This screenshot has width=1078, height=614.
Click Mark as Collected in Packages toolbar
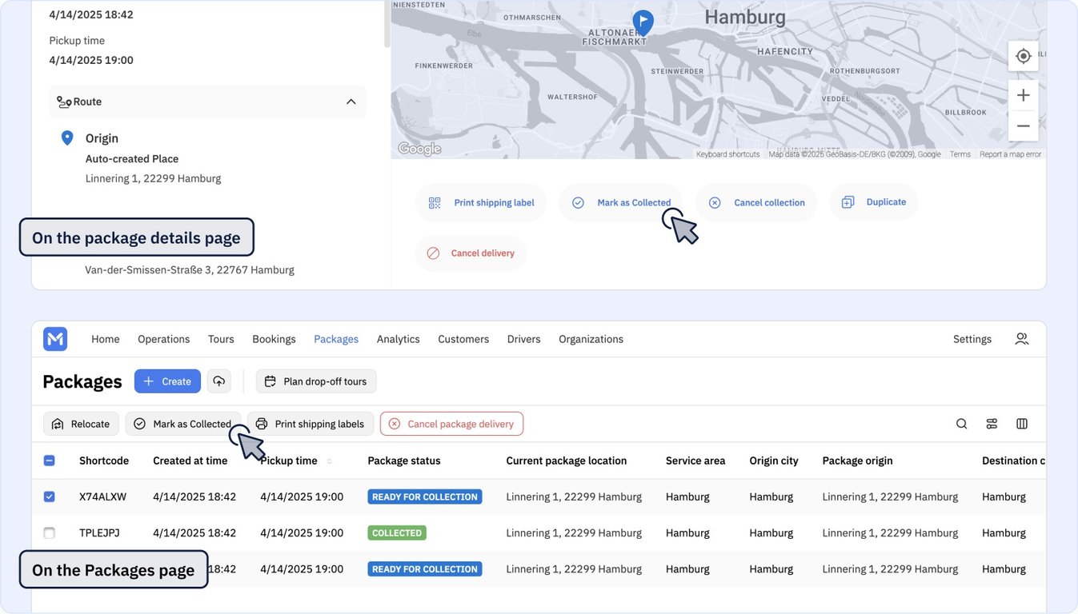point(183,424)
